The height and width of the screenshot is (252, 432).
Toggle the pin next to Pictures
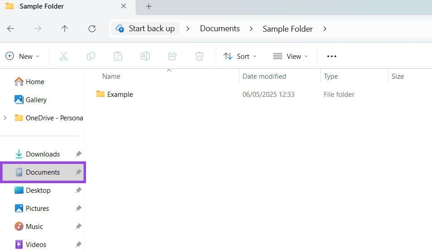point(78,209)
